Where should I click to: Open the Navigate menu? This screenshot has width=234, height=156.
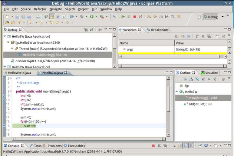[56, 9]
